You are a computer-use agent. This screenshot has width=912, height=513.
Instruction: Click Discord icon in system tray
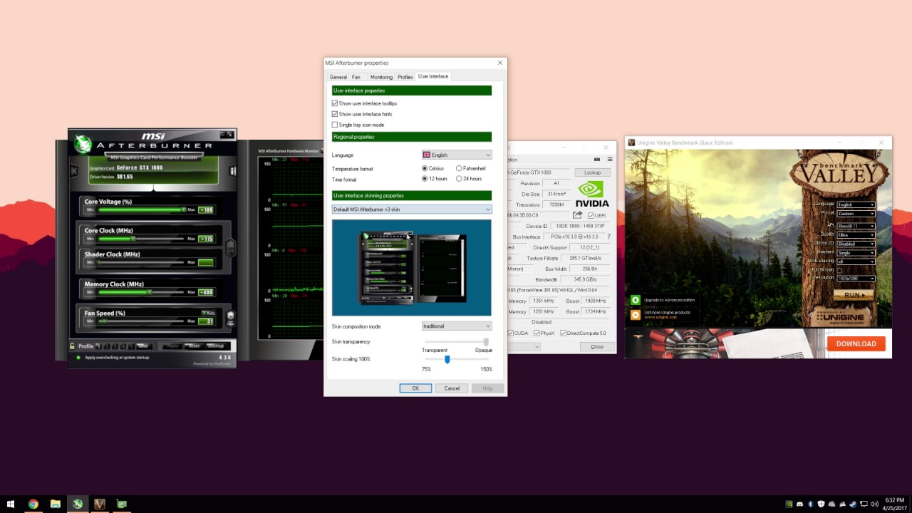click(x=799, y=504)
